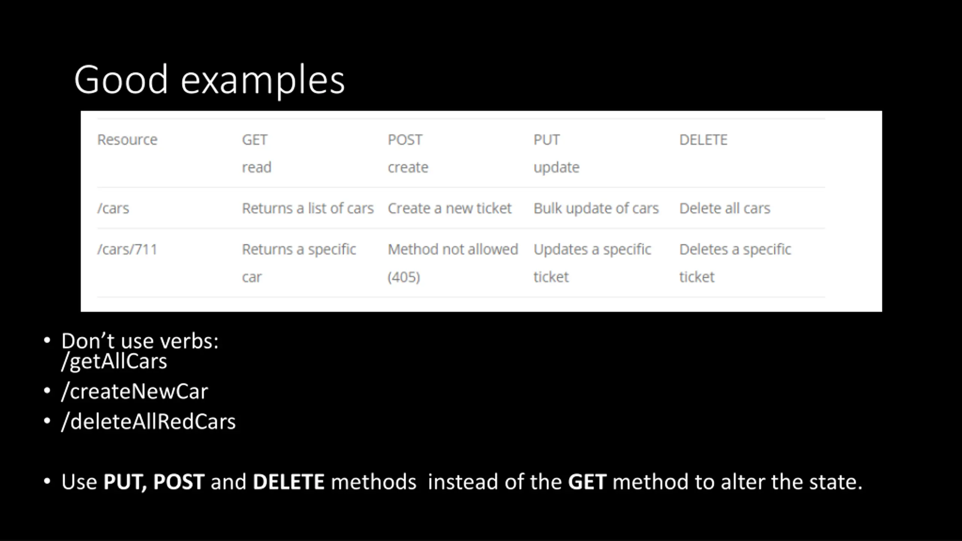The width and height of the screenshot is (962, 541).
Task: Select the "Bulk update of cars" cell
Action: pyautogui.click(x=596, y=208)
